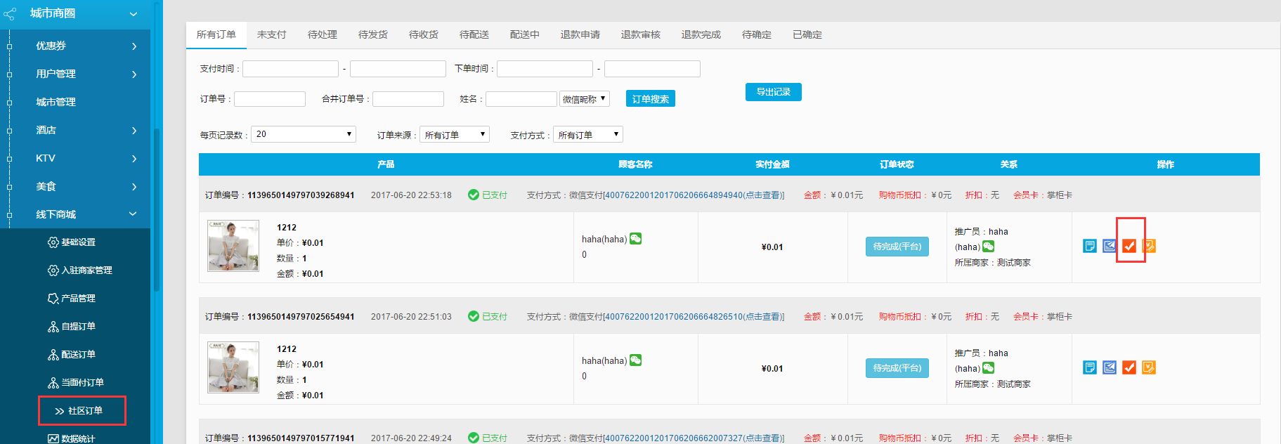Expand the KTV menu
The width and height of the screenshot is (1281, 444).
134,159
